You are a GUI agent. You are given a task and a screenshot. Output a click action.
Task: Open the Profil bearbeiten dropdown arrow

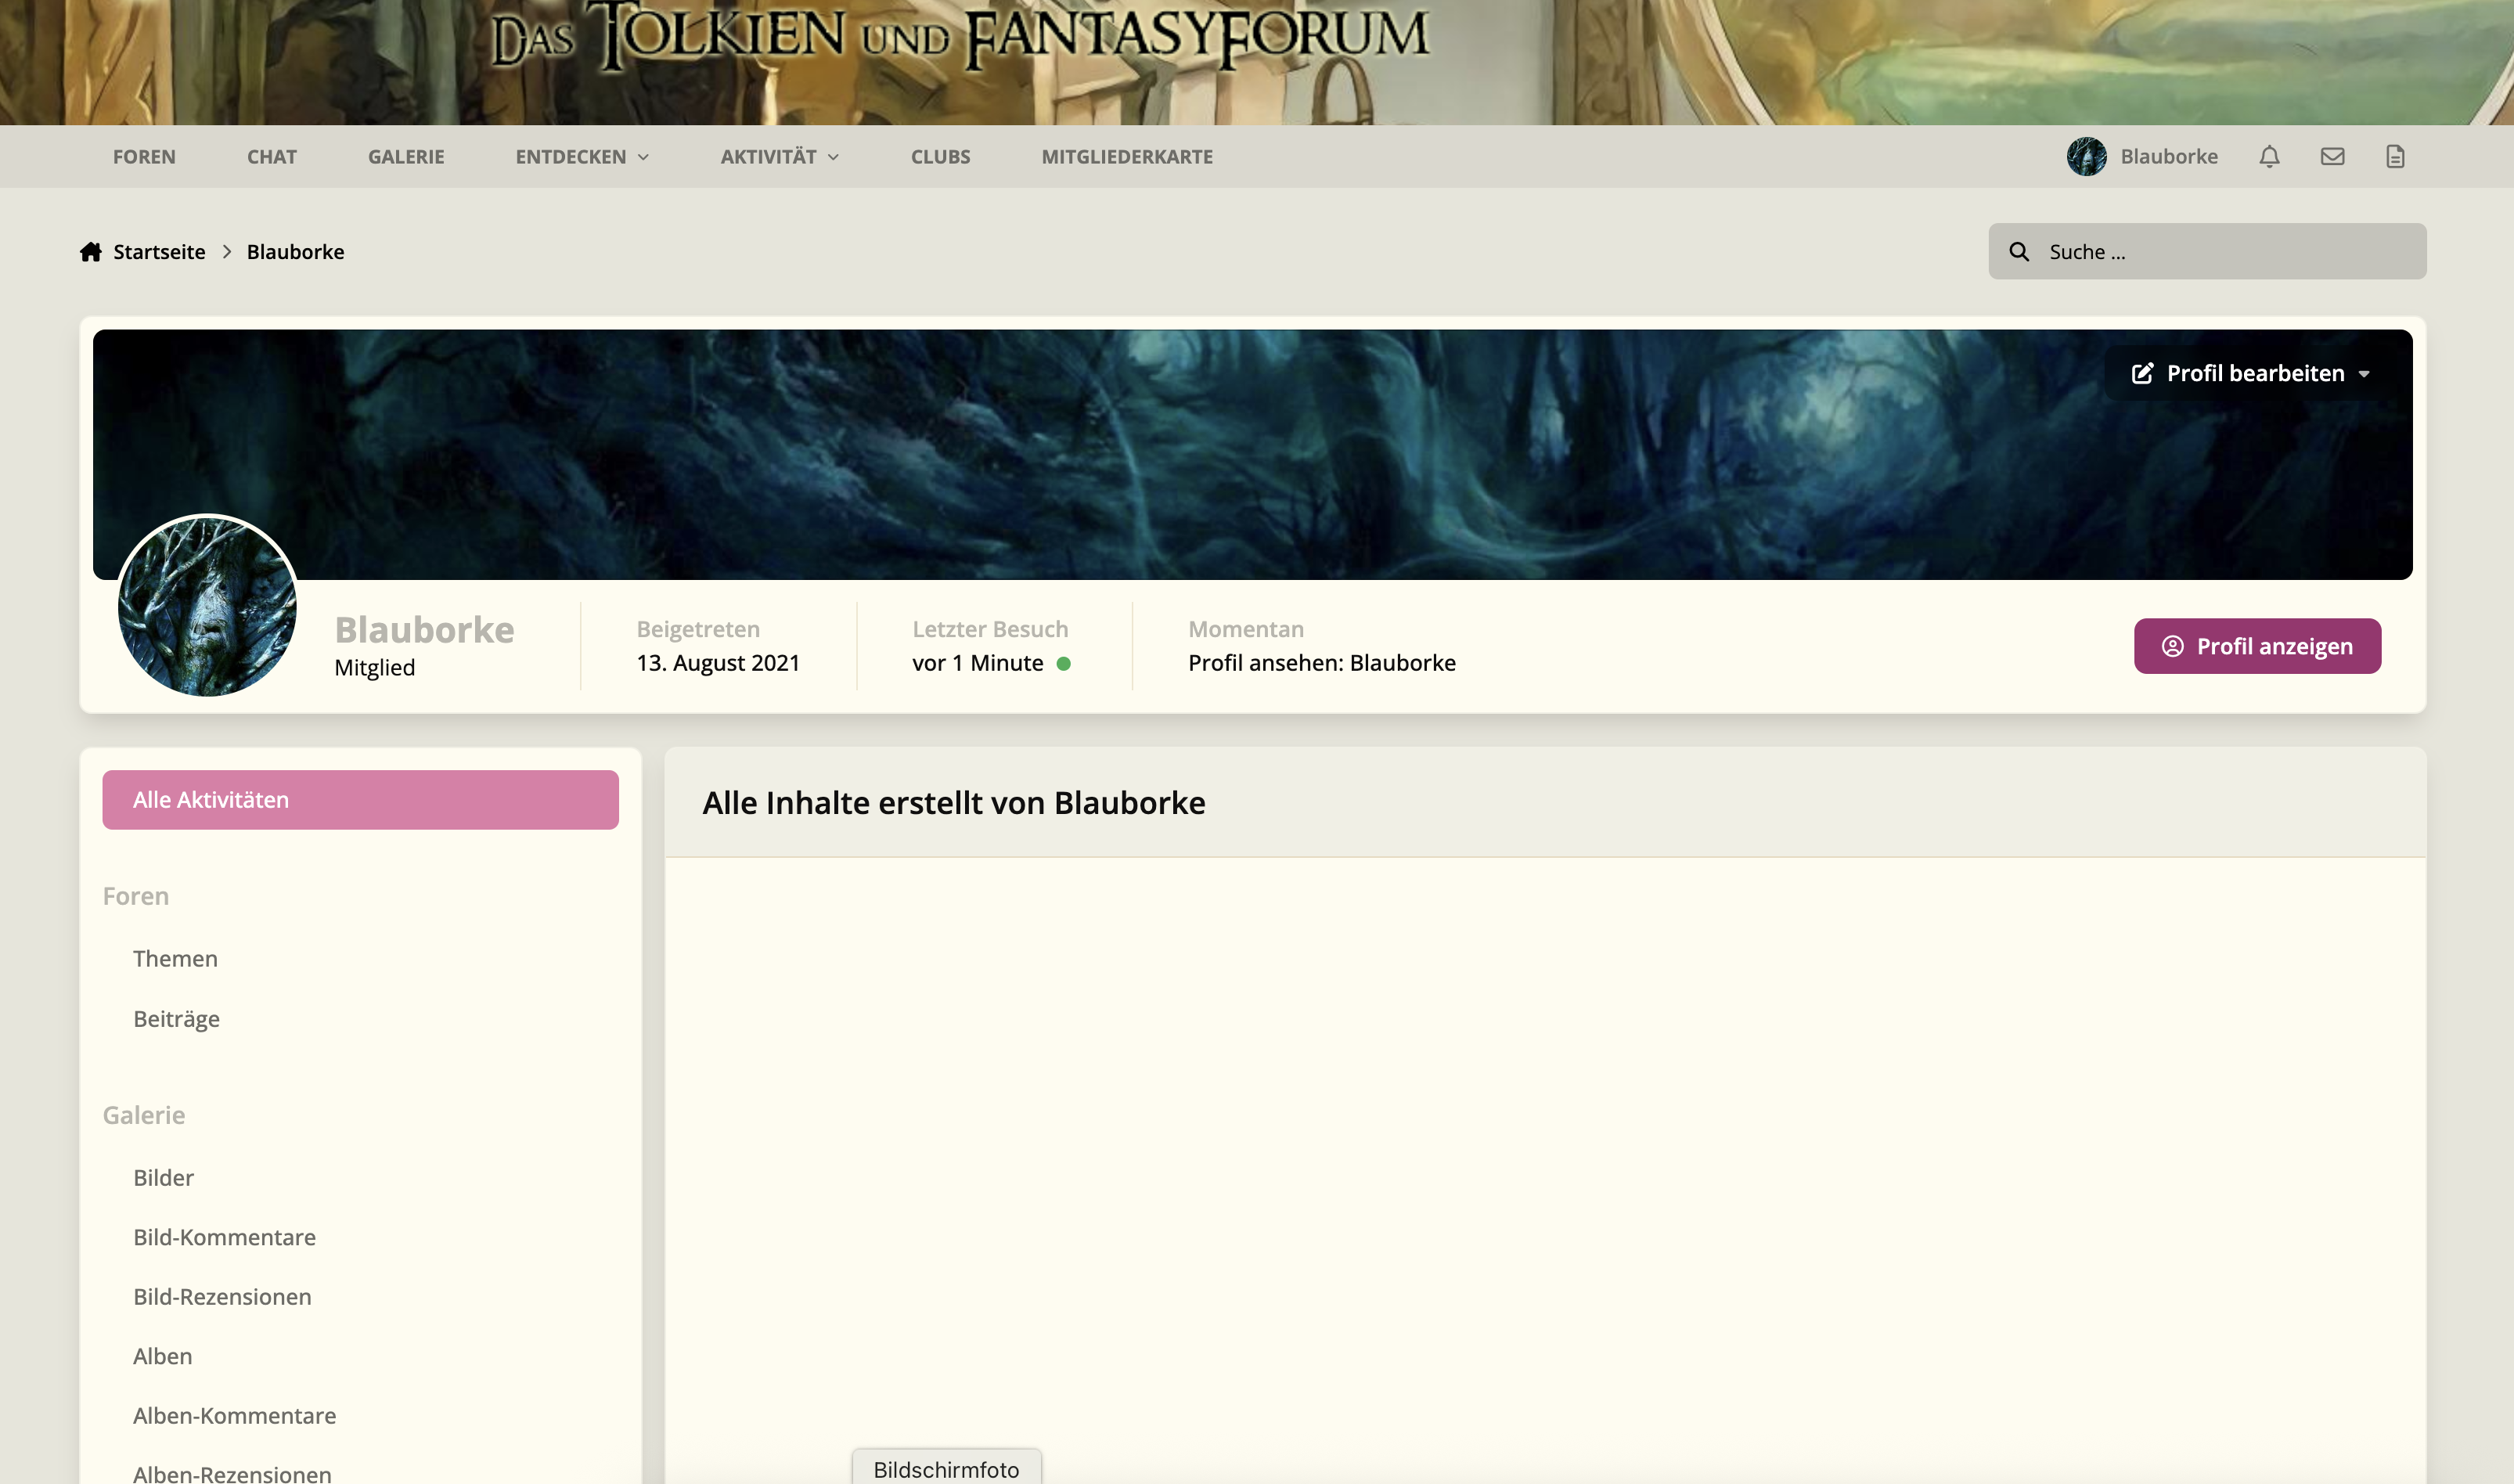pos(2364,374)
